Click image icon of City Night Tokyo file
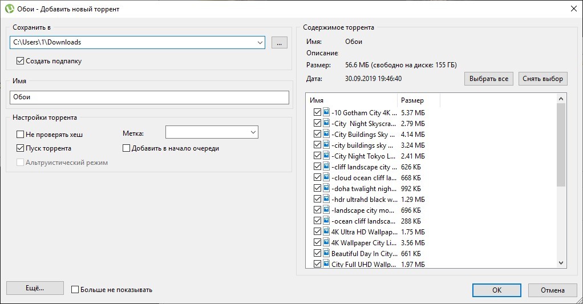The width and height of the screenshot is (583, 304). (x=326, y=156)
